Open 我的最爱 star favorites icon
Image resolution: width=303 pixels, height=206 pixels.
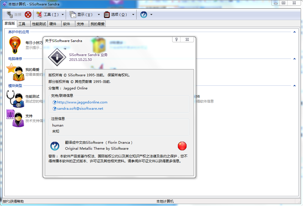coord(15,72)
